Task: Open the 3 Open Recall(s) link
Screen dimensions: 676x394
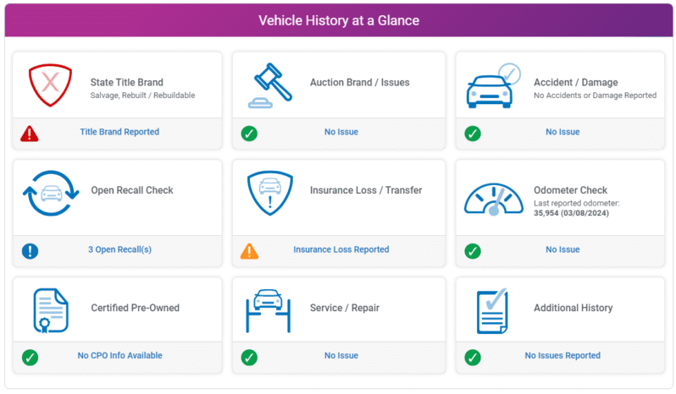Action: [119, 249]
